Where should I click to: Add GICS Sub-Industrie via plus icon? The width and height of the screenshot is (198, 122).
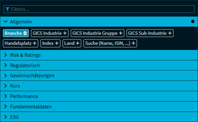(x=170, y=33)
